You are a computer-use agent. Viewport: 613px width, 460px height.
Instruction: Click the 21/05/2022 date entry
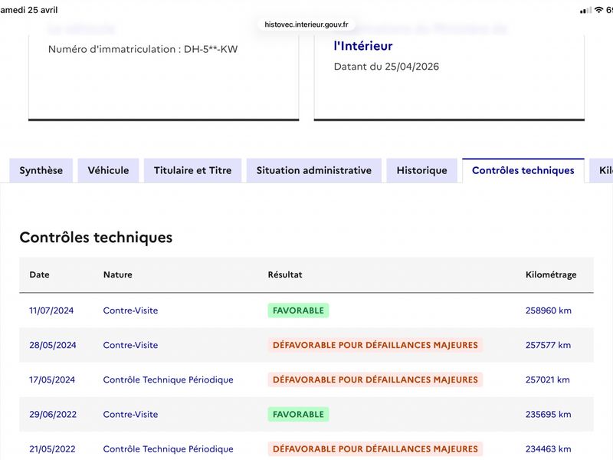pyautogui.click(x=51, y=449)
